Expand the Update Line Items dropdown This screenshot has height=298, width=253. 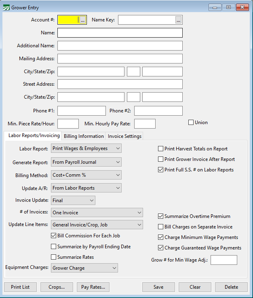(x=97, y=224)
